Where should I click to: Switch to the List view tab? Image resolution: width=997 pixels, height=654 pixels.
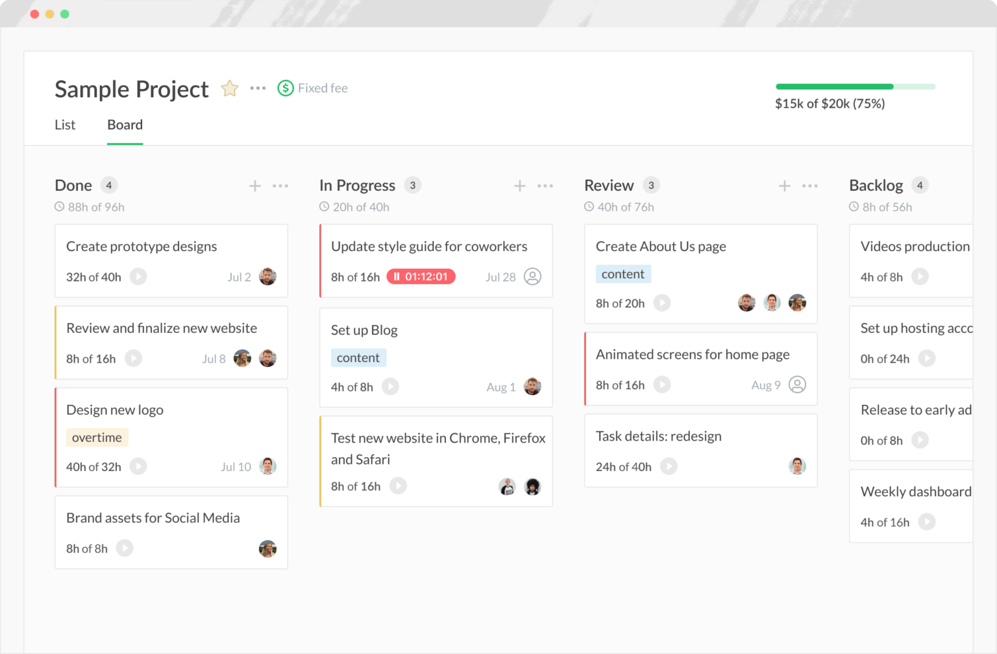pyautogui.click(x=65, y=125)
